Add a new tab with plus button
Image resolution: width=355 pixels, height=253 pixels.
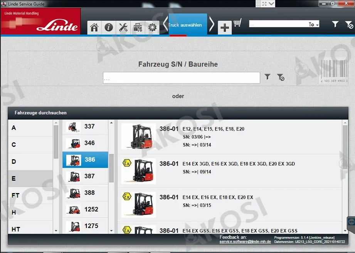click(x=225, y=28)
